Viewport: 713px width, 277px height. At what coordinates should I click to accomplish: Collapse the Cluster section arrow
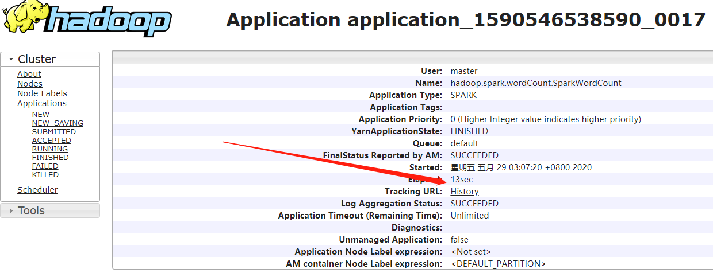(11, 60)
